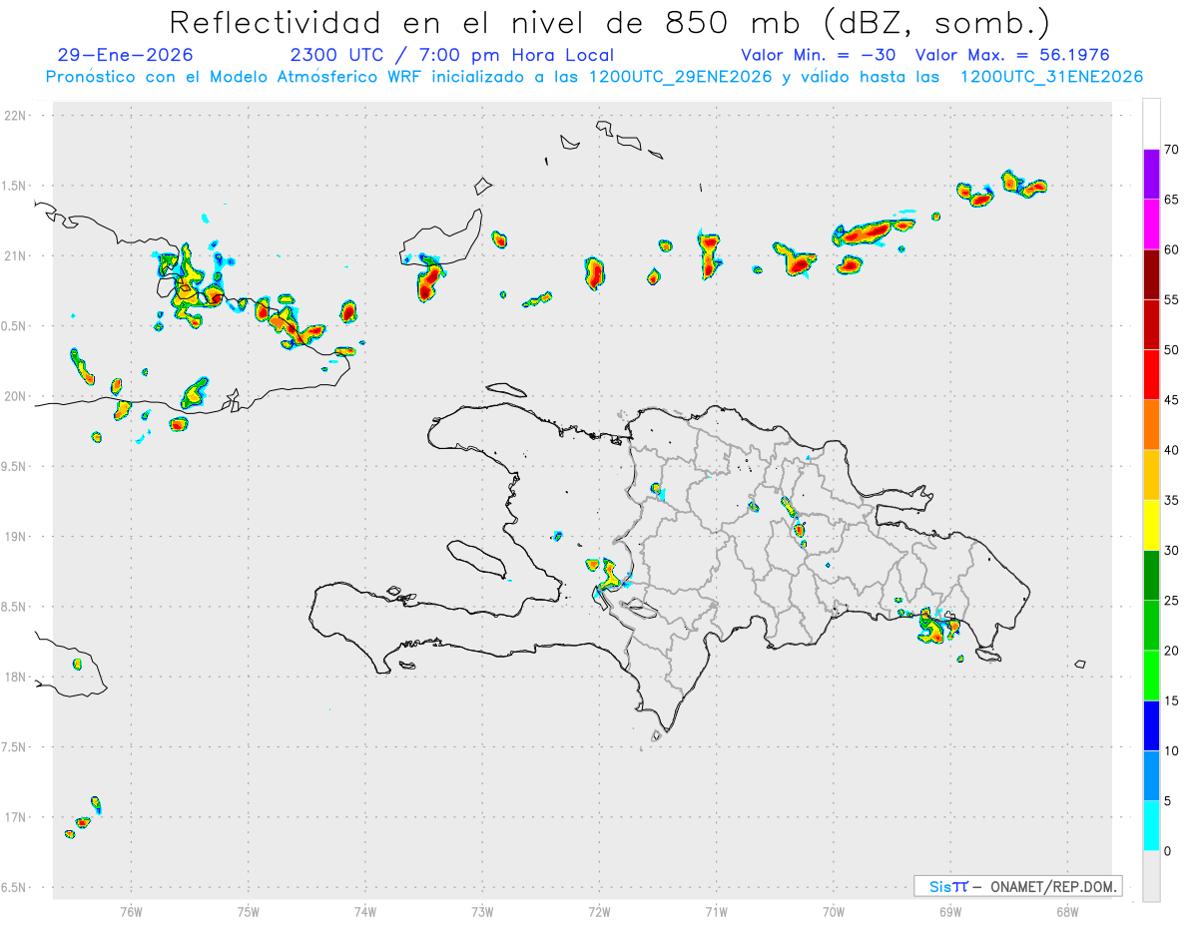Screen dimensions: 1198x925
Task: Click the longitude axis label '75W'
Action: pyautogui.click(x=248, y=912)
